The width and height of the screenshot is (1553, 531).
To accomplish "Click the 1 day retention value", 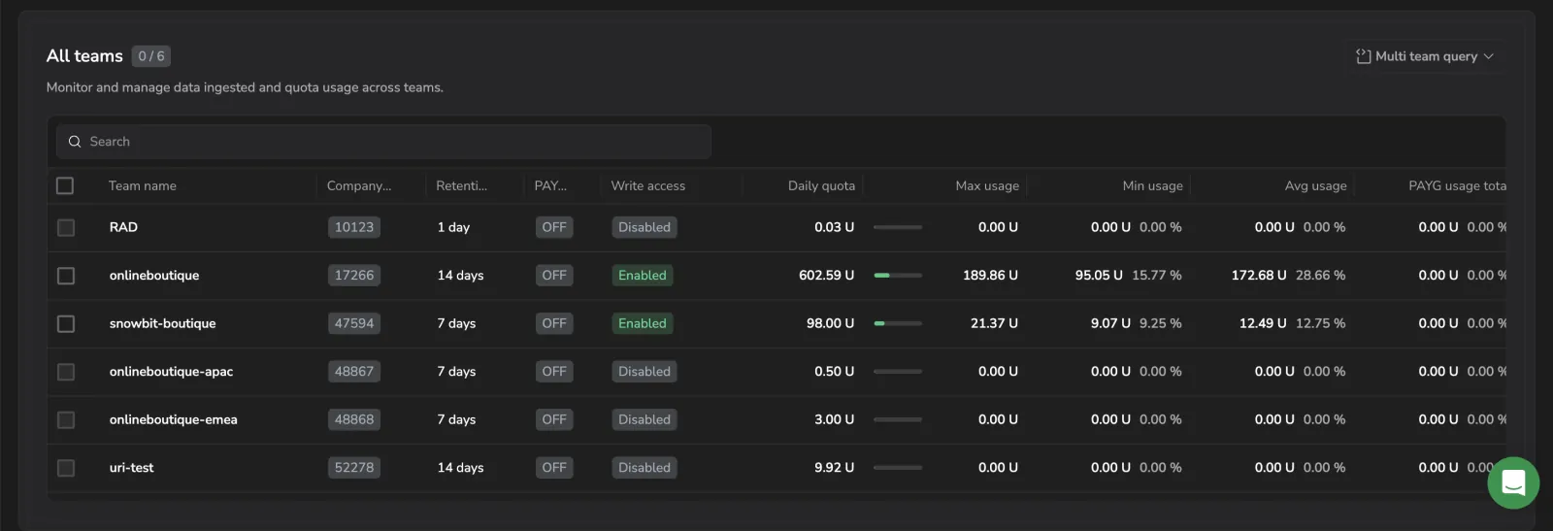I will click(453, 227).
